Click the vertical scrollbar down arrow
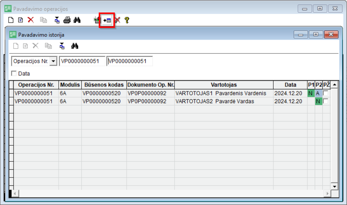The width and height of the screenshot is (347, 205). click(x=334, y=186)
